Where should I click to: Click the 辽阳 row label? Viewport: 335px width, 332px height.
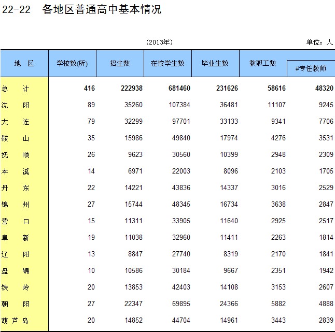tap(15, 254)
